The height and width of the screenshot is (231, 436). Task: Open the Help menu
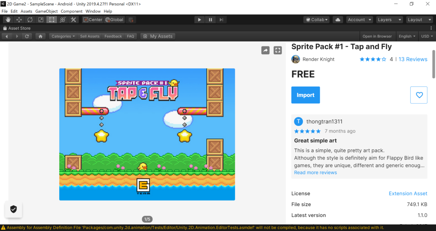tap(108, 11)
